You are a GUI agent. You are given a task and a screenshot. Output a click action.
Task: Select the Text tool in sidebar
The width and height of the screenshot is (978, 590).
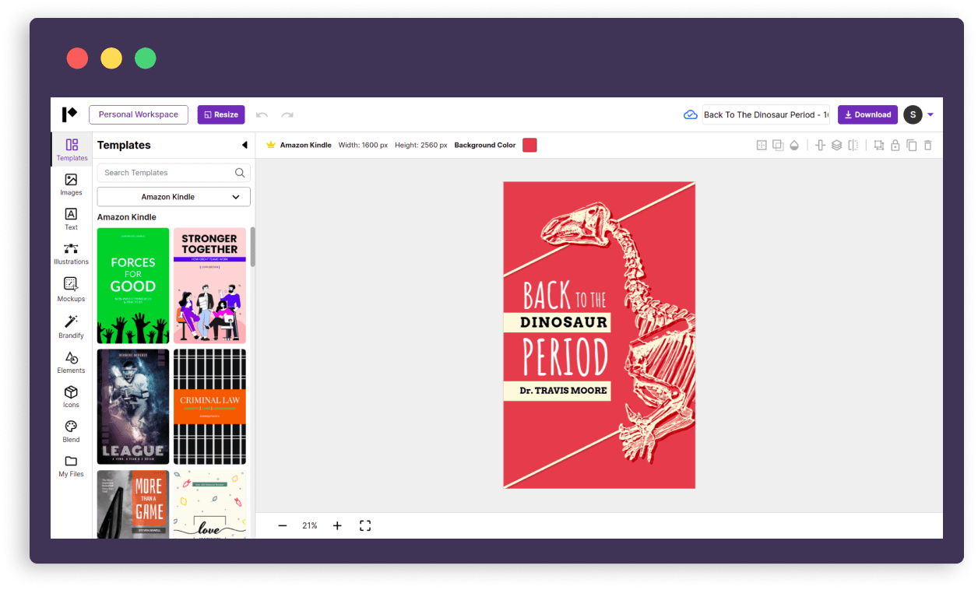(x=71, y=219)
